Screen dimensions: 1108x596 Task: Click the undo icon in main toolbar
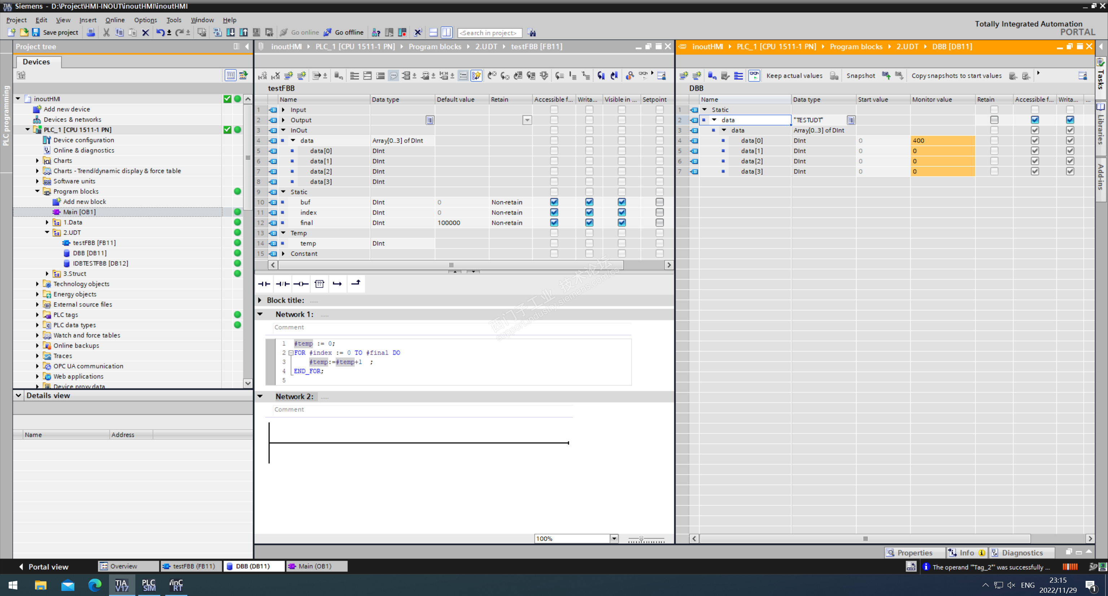point(160,32)
